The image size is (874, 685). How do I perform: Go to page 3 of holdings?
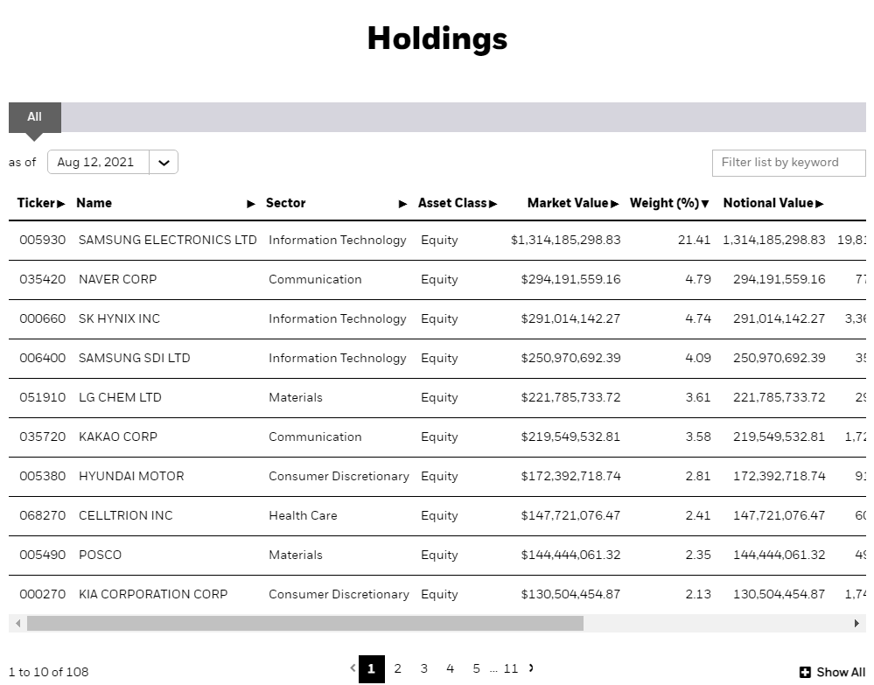423,669
